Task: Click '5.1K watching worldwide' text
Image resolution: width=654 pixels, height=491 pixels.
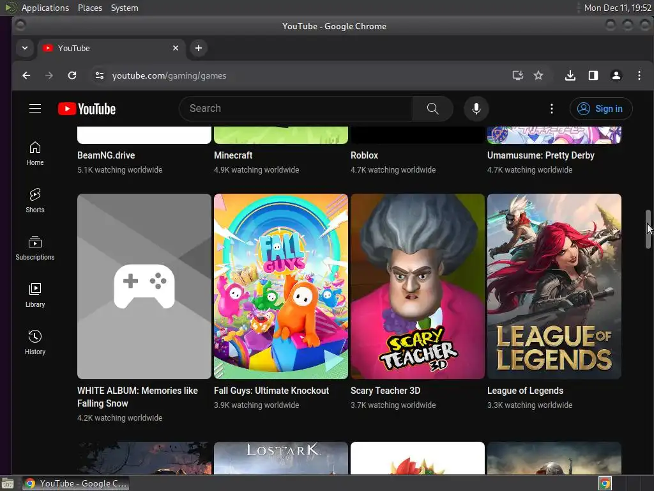Action: coord(119,170)
